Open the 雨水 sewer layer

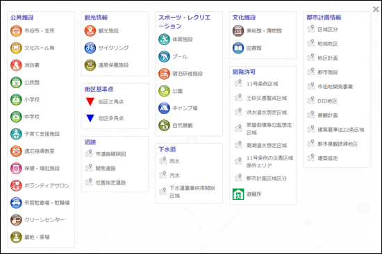(x=169, y=161)
